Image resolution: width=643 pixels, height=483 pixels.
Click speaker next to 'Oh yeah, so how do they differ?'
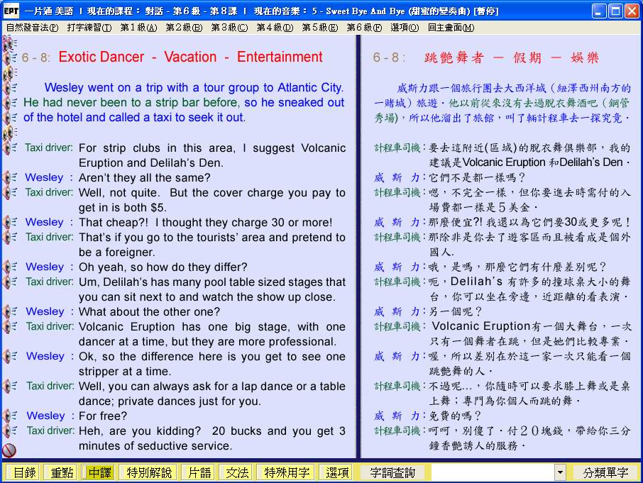pyautogui.click(x=9, y=267)
